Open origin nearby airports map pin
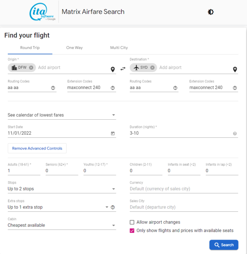This screenshot has width=247, height=254. pos(113,69)
